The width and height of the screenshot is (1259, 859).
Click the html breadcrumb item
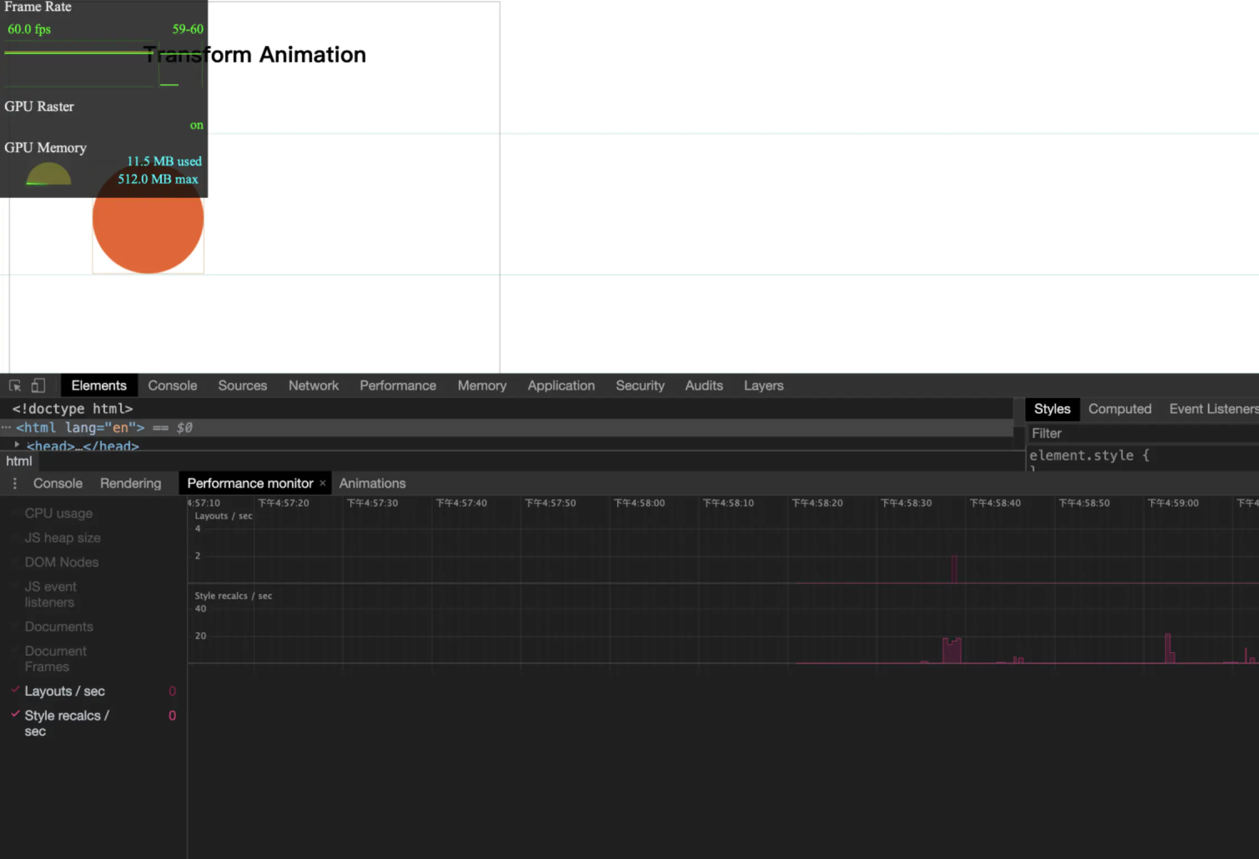(x=19, y=461)
